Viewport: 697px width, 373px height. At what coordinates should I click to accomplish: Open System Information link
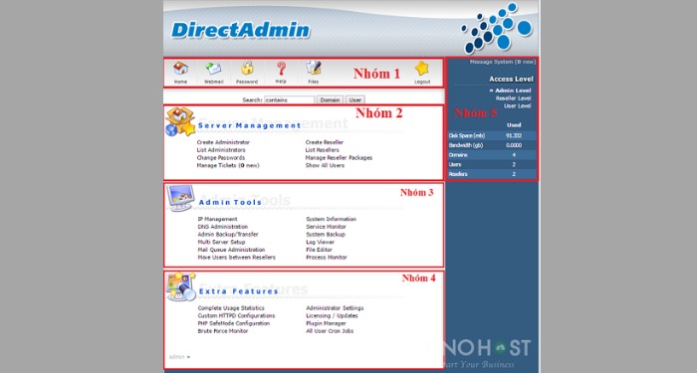tap(332, 219)
